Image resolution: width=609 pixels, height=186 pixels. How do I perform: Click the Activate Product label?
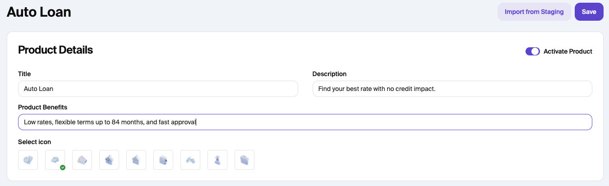pos(567,51)
